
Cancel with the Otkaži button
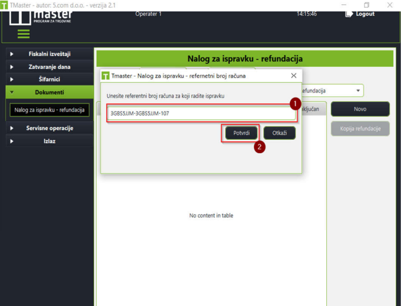(x=280, y=133)
